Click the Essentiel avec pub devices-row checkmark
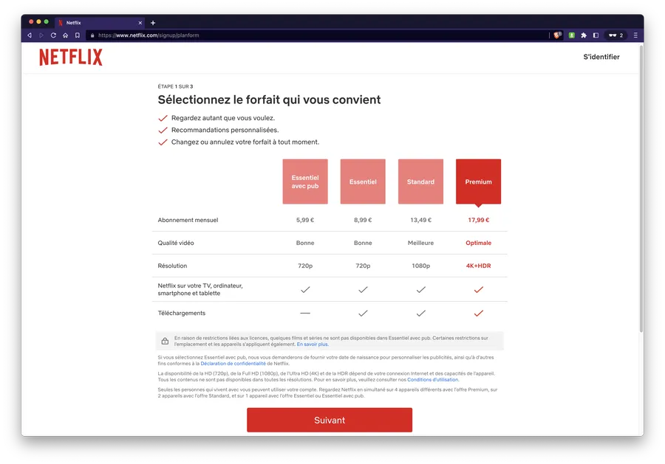The width and height of the screenshot is (665, 464). click(305, 290)
